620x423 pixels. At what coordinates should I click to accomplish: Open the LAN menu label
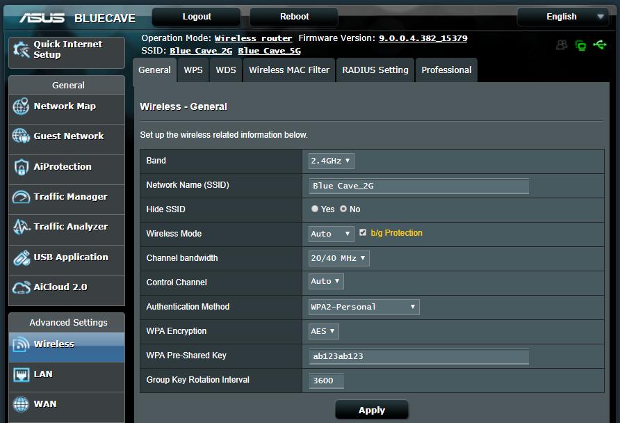click(x=43, y=374)
